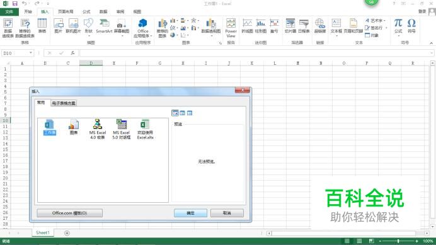This screenshot has width=436, height=245.
Task: Open the File (文件) tab
Action: click(x=9, y=12)
